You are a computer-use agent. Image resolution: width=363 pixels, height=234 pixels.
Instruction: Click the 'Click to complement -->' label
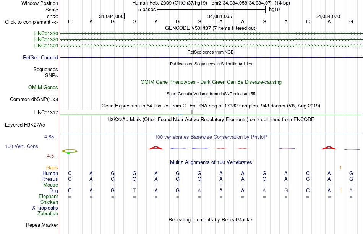coord(31,22)
